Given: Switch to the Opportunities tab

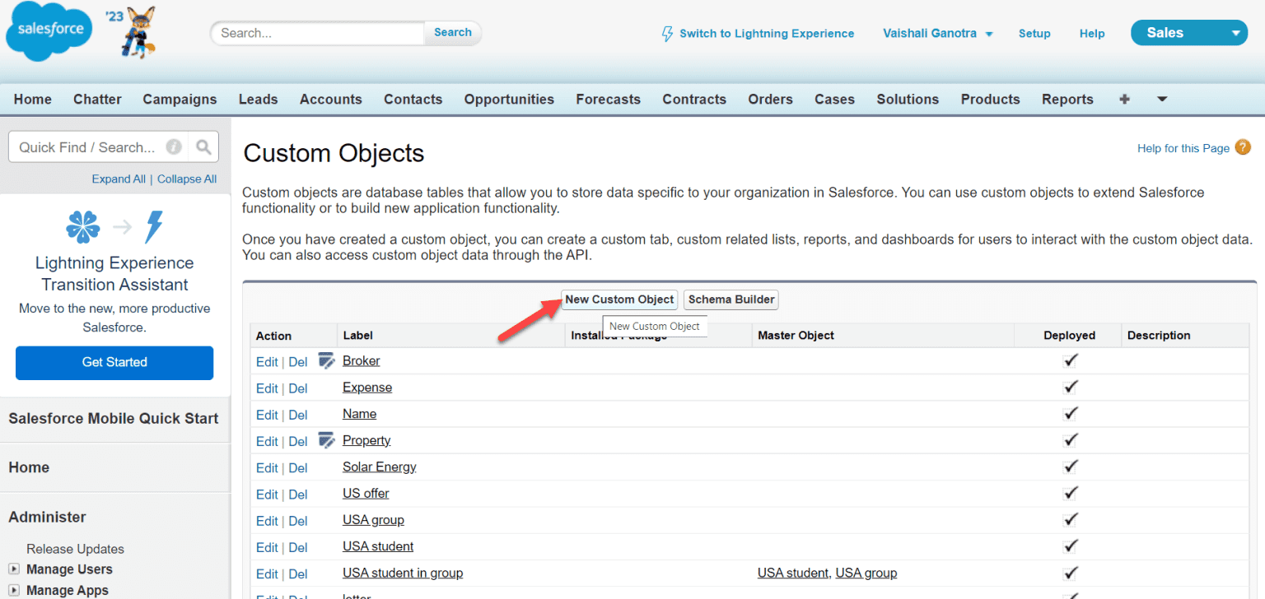Looking at the screenshot, I should pyautogui.click(x=508, y=99).
